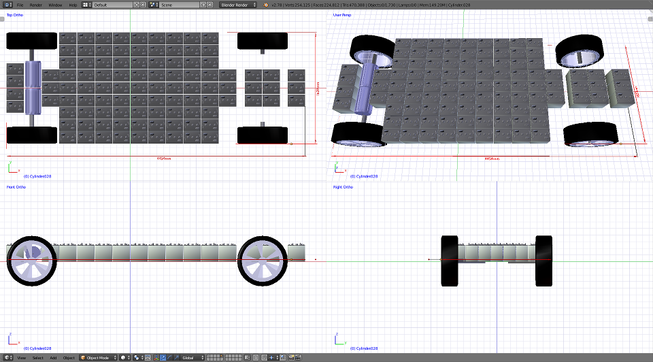Open the Object Mode dropdown
The height and width of the screenshot is (362, 653).
[x=97, y=357]
